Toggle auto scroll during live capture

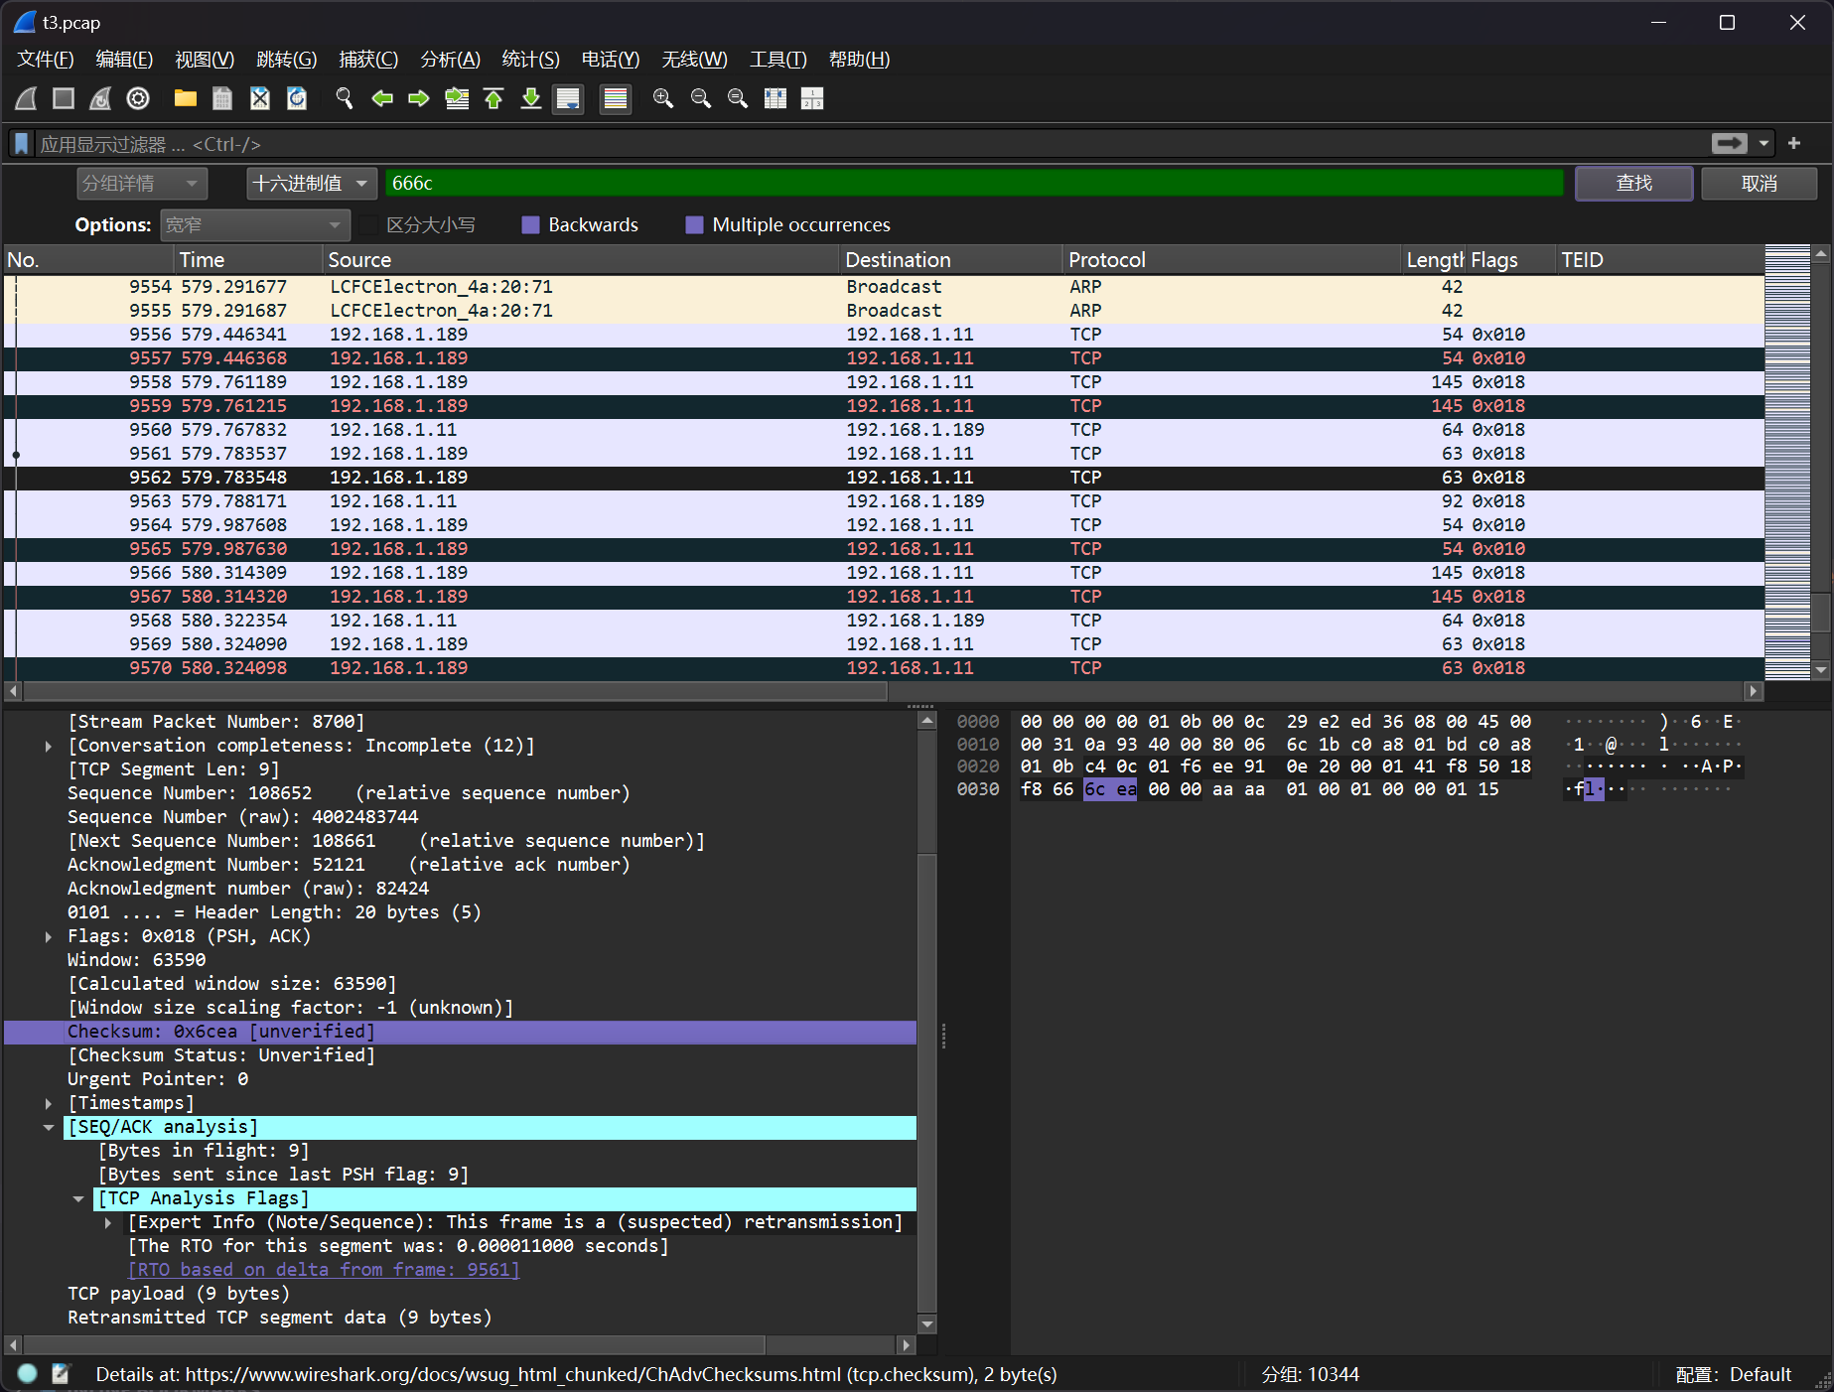click(568, 98)
